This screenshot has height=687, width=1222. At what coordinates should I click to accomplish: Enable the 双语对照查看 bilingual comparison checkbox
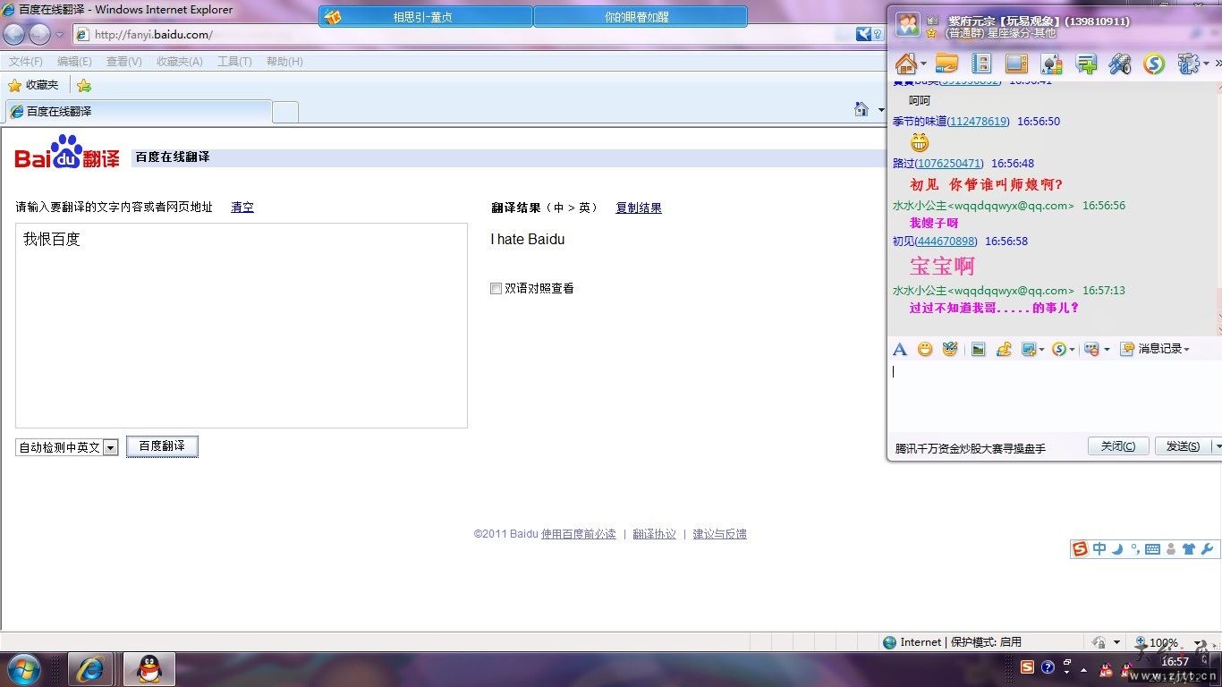(496, 288)
